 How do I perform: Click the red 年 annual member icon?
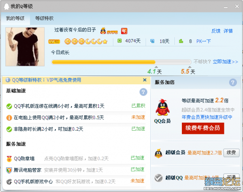coord(124,31)
